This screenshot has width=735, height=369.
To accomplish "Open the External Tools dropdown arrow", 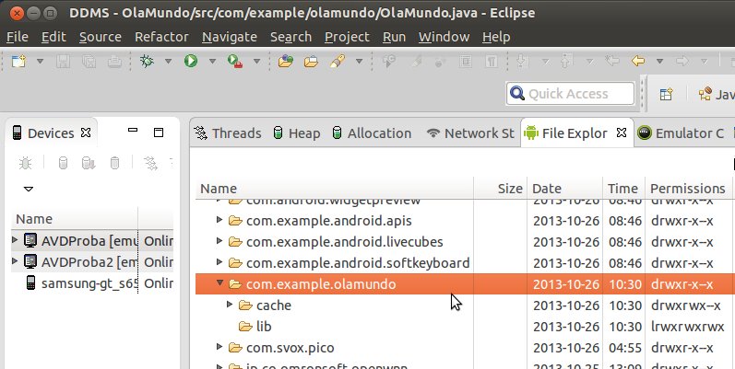I will (257, 62).
